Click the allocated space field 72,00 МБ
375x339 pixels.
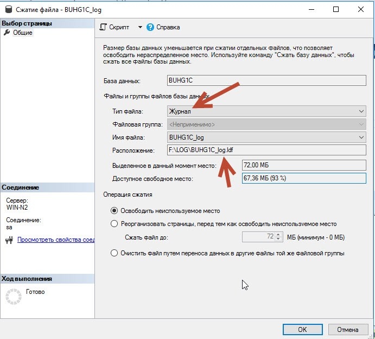point(304,165)
